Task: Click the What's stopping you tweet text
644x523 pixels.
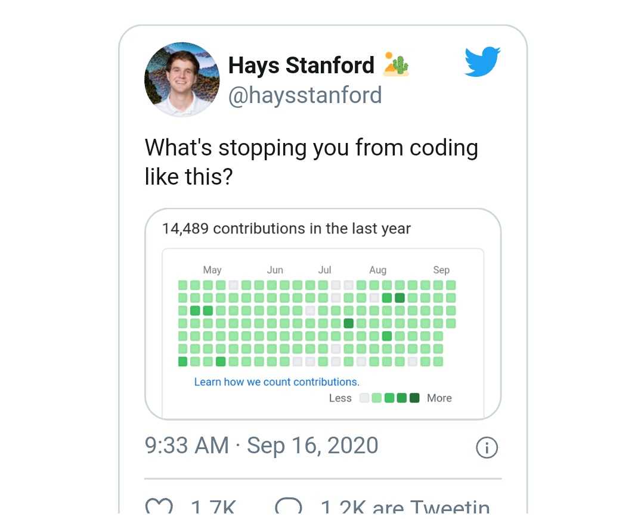Action: point(311,162)
